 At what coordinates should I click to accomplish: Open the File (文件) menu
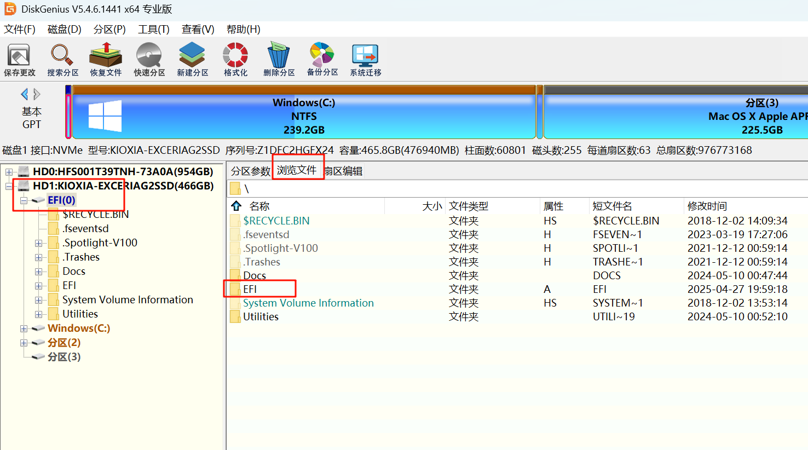point(20,29)
